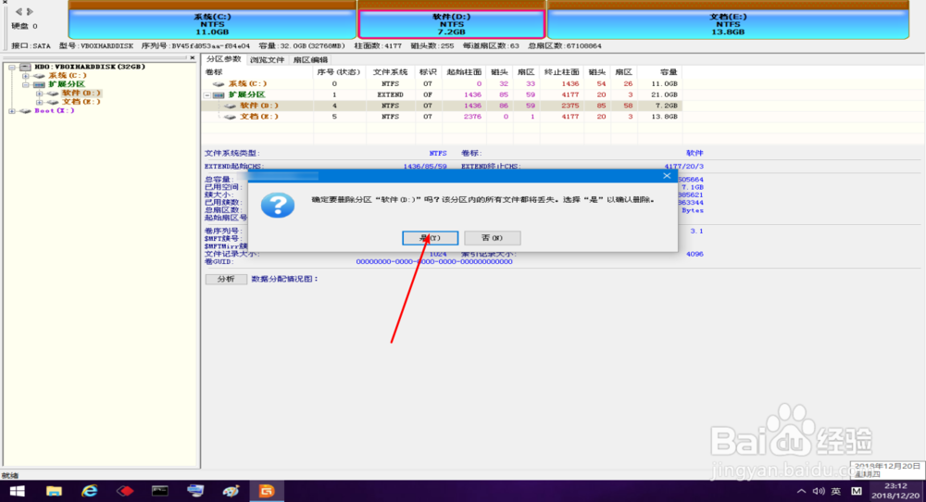Expand 文档(E:) node in left tree
This screenshot has height=502, width=926.
(x=39, y=103)
